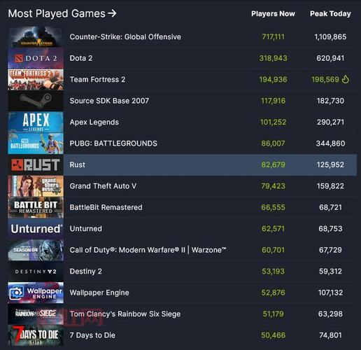The height and width of the screenshot is (350, 361).
Task: Click the Counter-Strike game thumbnail
Action: pyautogui.click(x=36, y=37)
